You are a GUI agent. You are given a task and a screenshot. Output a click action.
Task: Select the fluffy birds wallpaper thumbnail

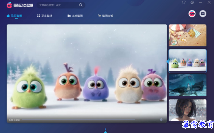pyautogui.click(x=187, y=60)
